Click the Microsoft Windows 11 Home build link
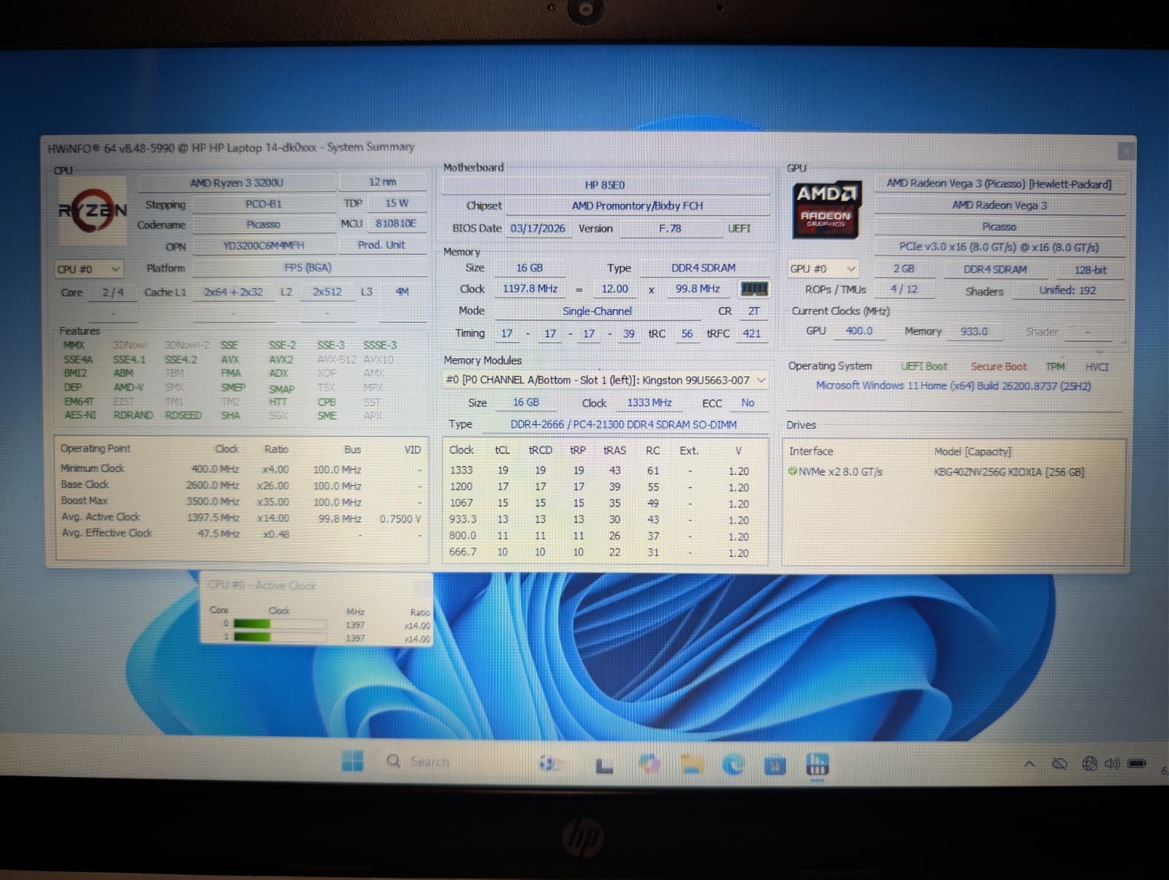This screenshot has height=880, width=1169. [x=953, y=385]
